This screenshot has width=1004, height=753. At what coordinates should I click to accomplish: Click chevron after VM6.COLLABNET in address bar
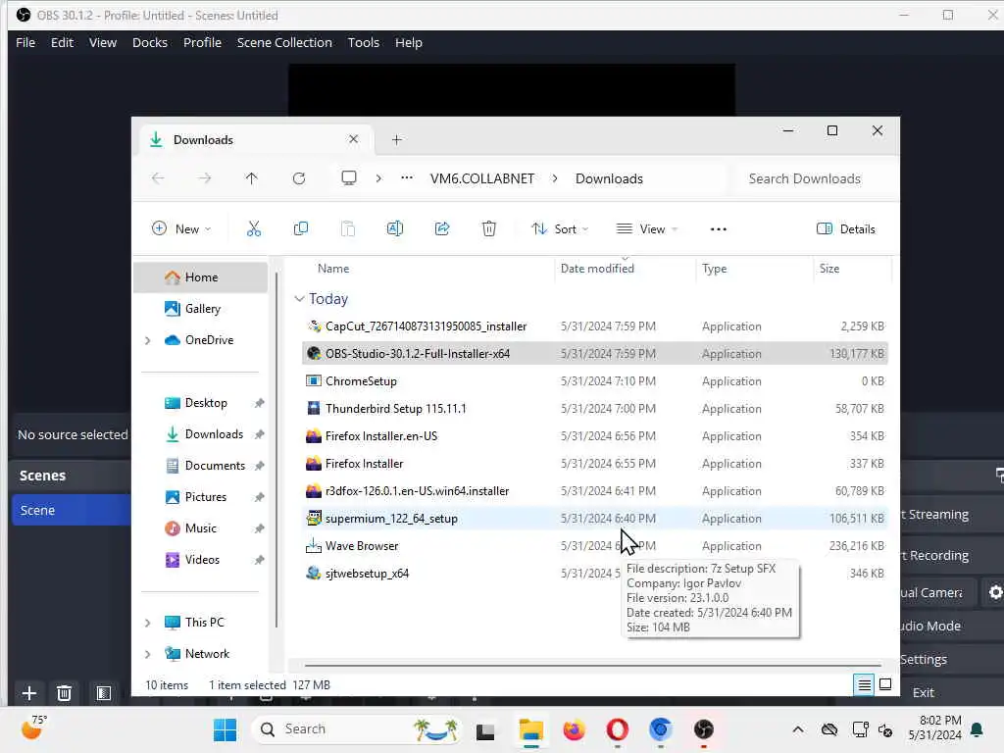[x=555, y=178]
